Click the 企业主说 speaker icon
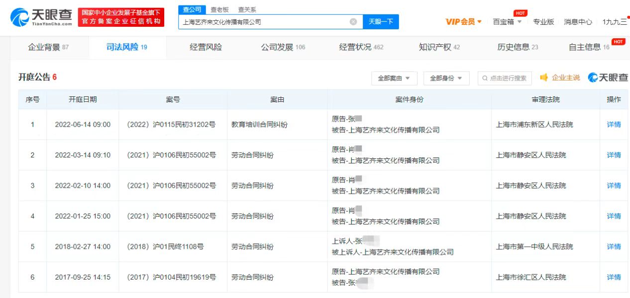 point(544,77)
